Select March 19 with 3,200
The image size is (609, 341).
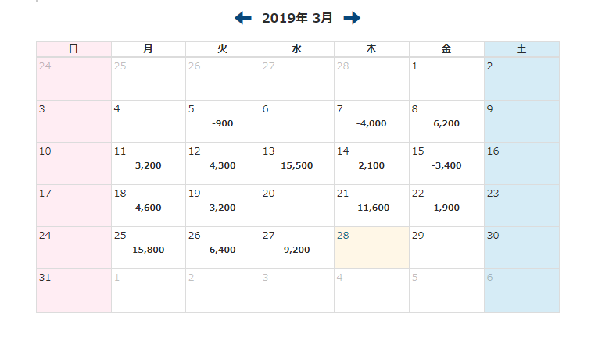click(223, 207)
